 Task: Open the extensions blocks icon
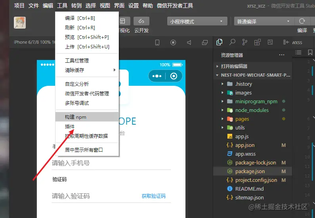point(257,42)
